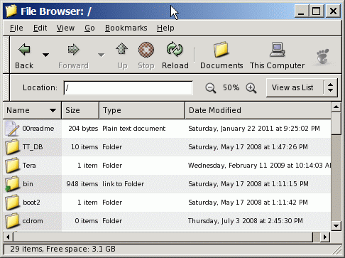Click the Plain text document type cell
The height and width of the screenshot is (258, 345).
click(133, 129)
